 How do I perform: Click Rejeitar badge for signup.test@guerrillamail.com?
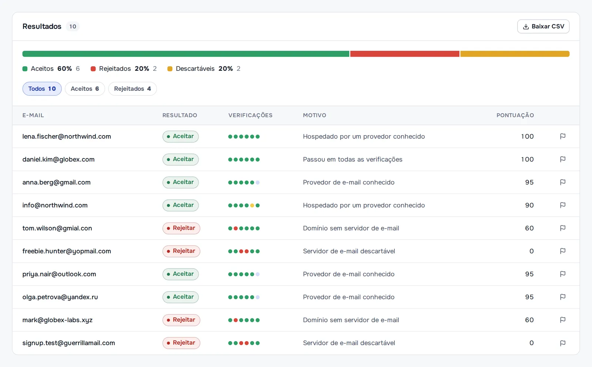(181, 343)
